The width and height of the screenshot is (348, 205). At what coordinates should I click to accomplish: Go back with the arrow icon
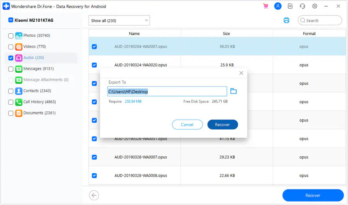(x=94, y=195)
